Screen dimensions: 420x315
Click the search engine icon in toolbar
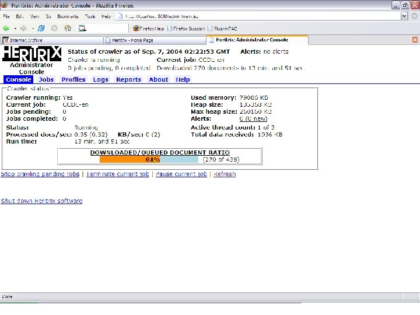[82, 28]
